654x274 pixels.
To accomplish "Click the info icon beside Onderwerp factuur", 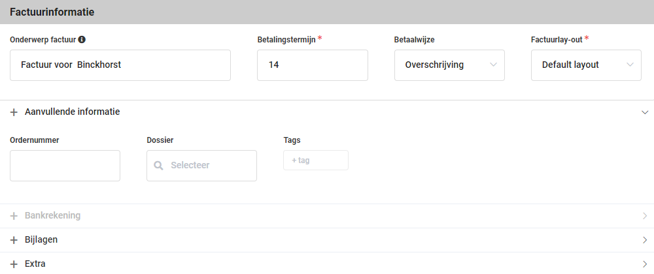I will point(82,40).
